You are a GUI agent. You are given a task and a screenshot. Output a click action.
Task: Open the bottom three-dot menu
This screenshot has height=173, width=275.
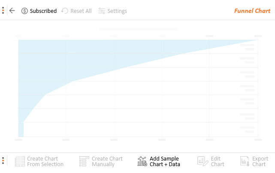(3, 161)
